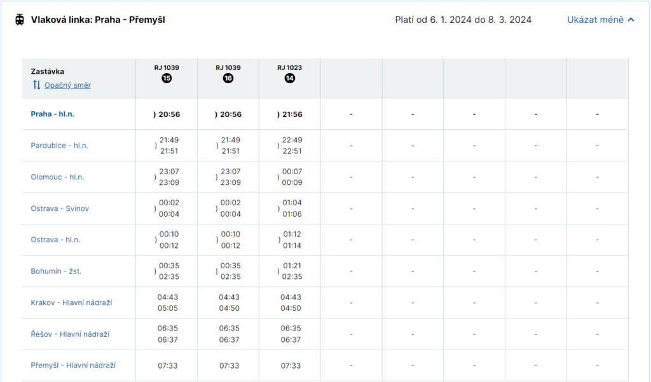The width and height of the screenshot is (651, 382).
Task: Click the up-down arrows icon under Zastávka
Action: [36, 85]
